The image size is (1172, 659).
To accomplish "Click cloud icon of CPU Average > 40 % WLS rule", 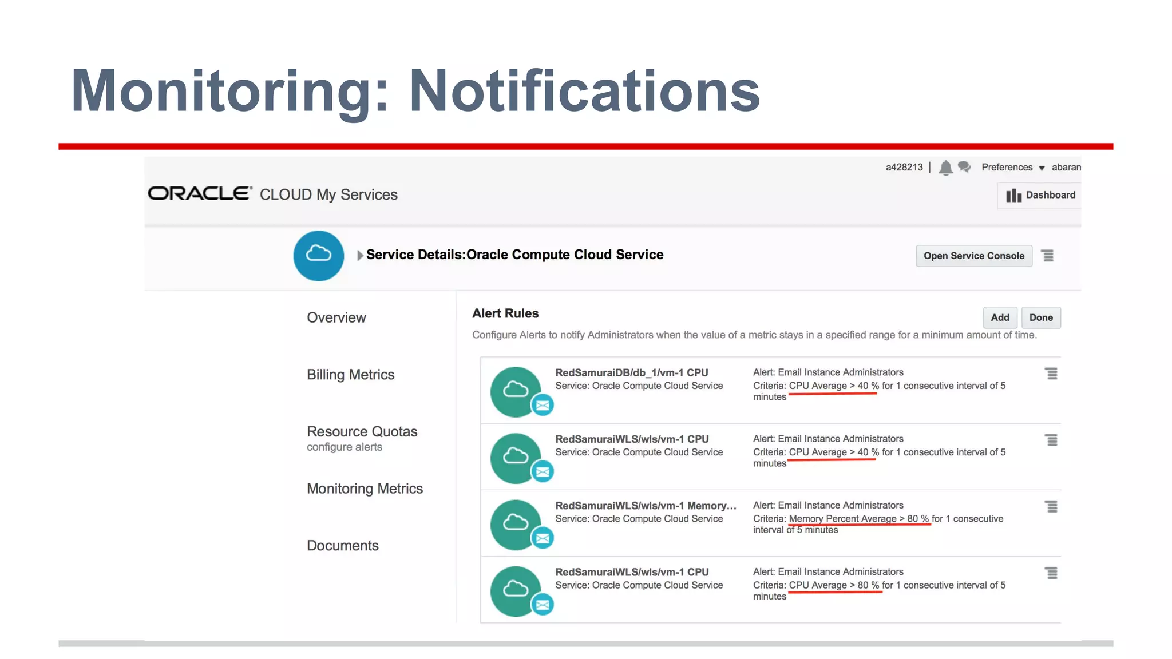I will [516, 458].
